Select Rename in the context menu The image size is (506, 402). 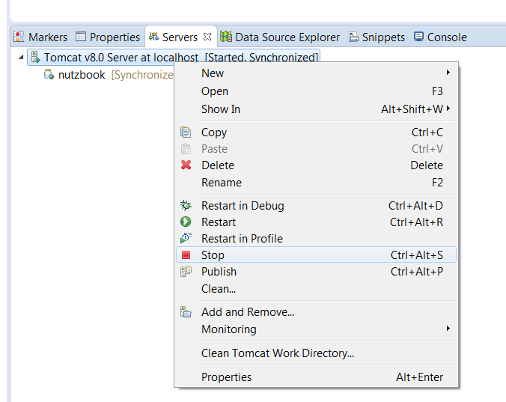coord(316,183)
